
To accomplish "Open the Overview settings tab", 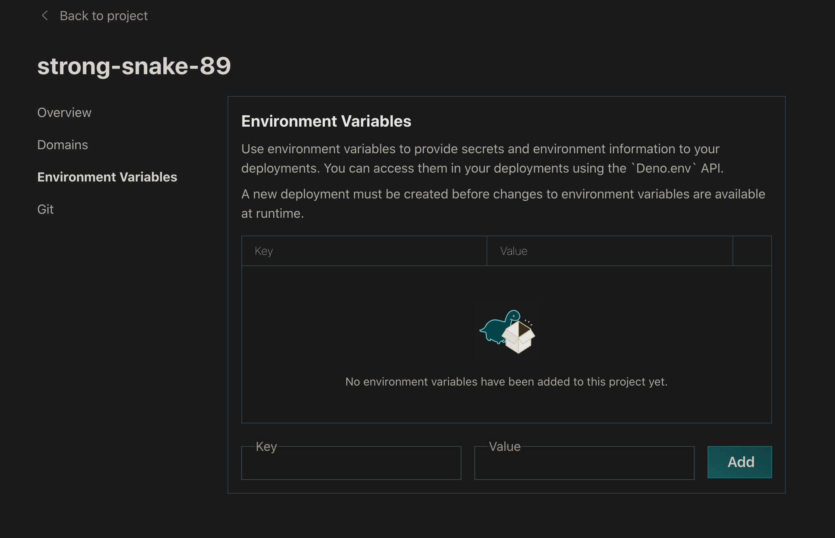I will pyautogui.click(x=64, y=113).
